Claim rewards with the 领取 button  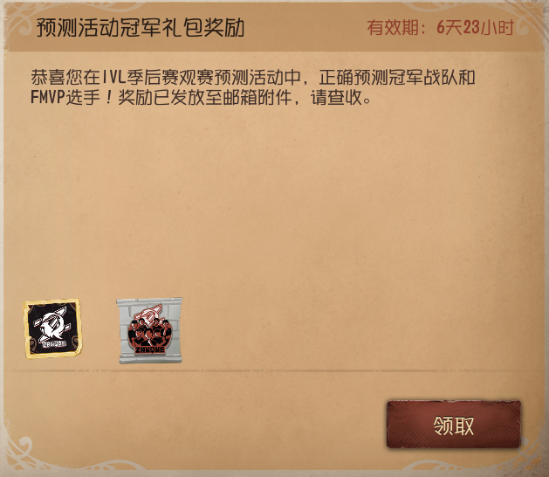[x=454, y=425]
